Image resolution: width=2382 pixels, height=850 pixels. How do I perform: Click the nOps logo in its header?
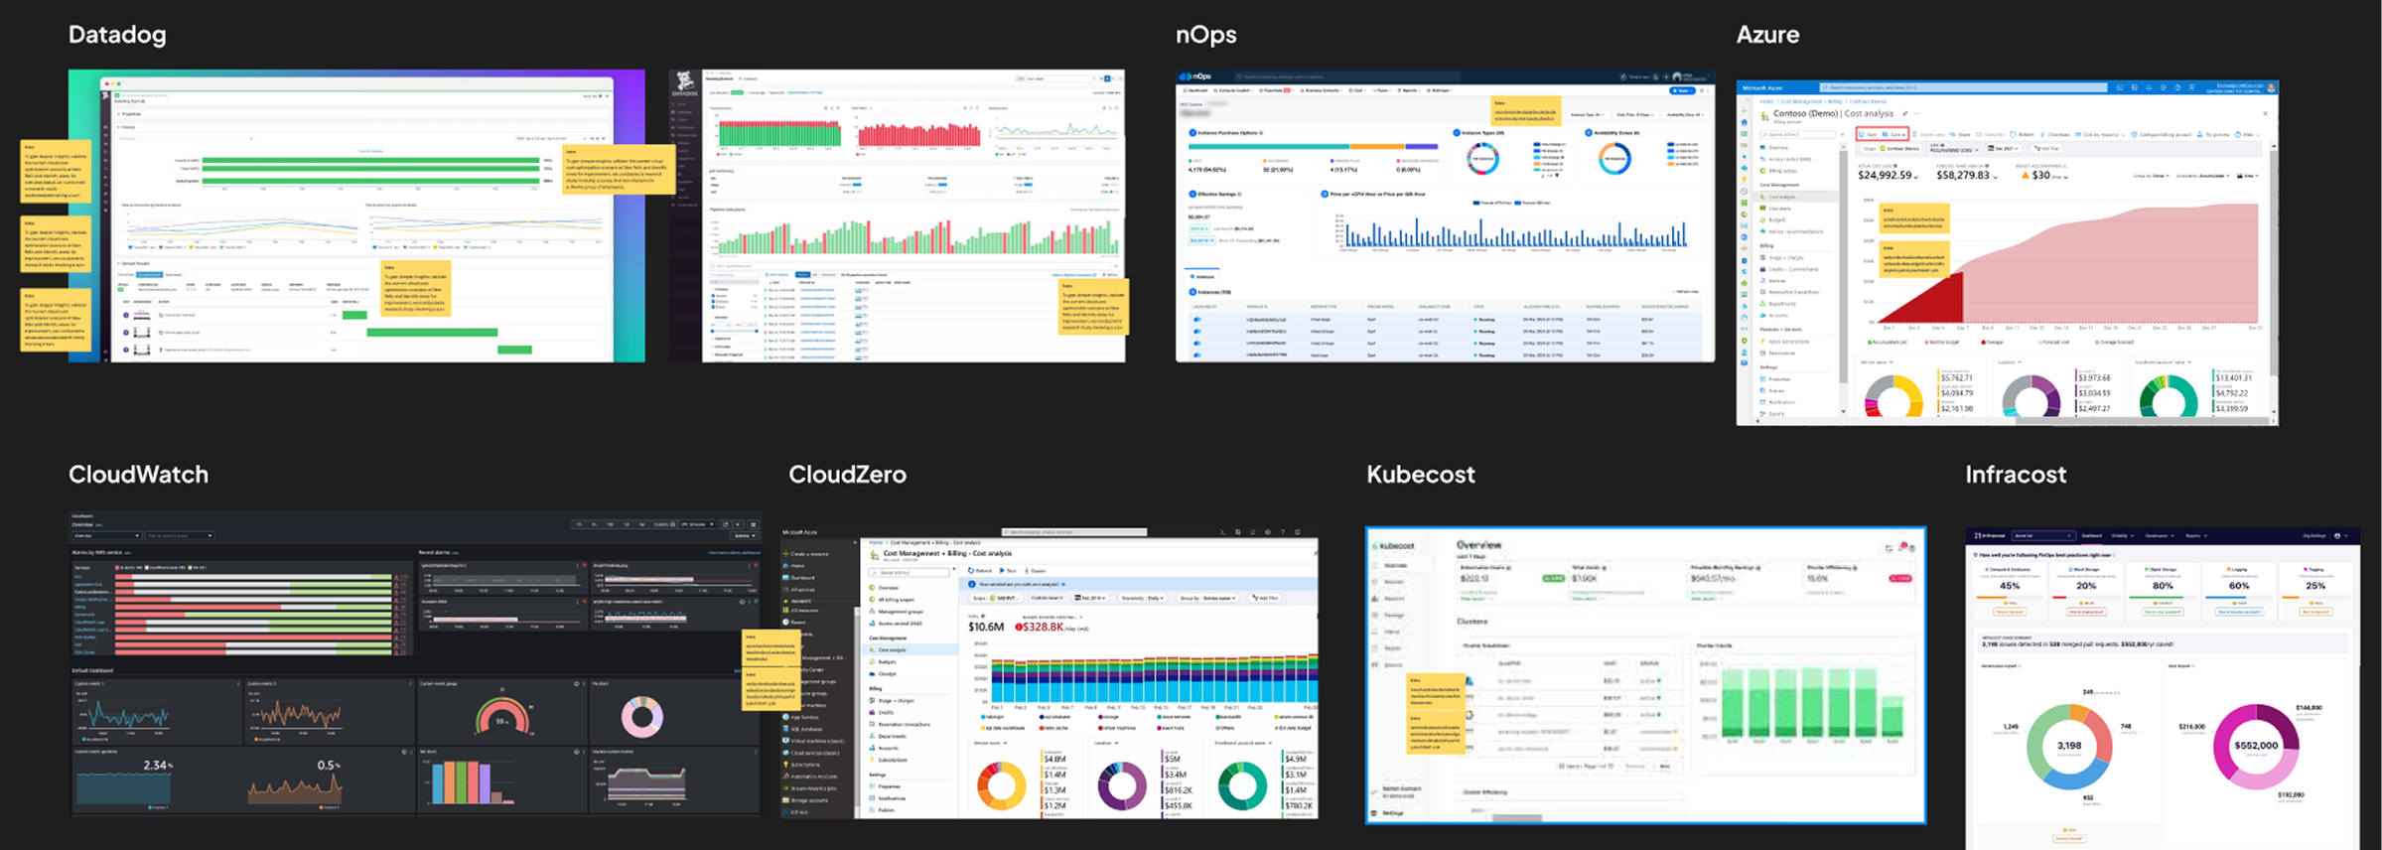pos(1196,75)
